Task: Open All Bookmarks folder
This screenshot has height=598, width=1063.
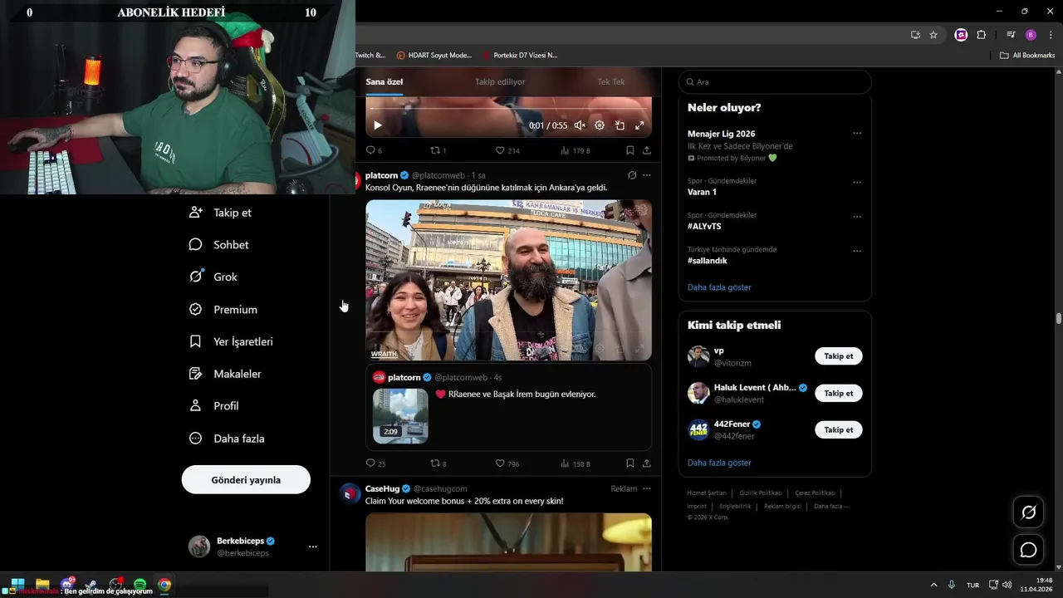Action: point(1027,55)
